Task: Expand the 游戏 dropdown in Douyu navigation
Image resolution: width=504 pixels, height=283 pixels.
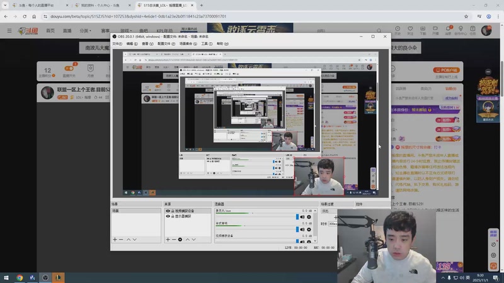Action: tap(125, 31)
